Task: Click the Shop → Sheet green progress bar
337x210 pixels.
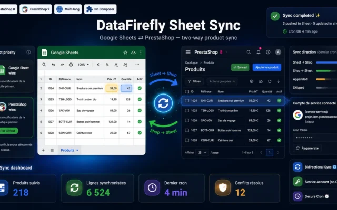Action: pyautogui.click(x=326, y=71)
